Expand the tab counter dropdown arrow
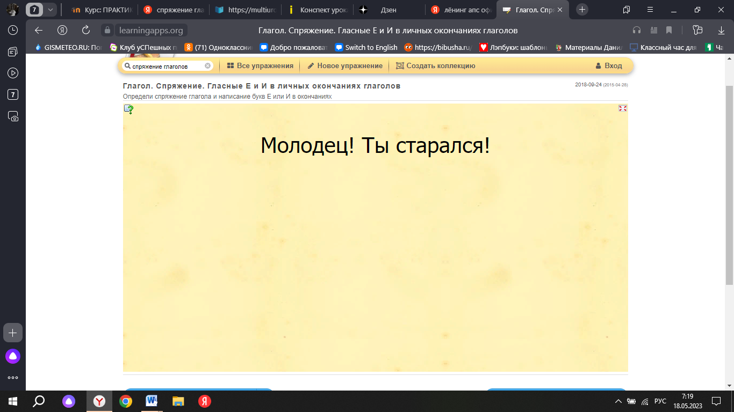The height and width of the screenshot is (412, 734). pyautogui.click(x=51, y=10)
